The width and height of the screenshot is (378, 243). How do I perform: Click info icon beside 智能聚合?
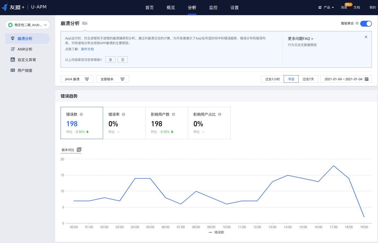357,23
